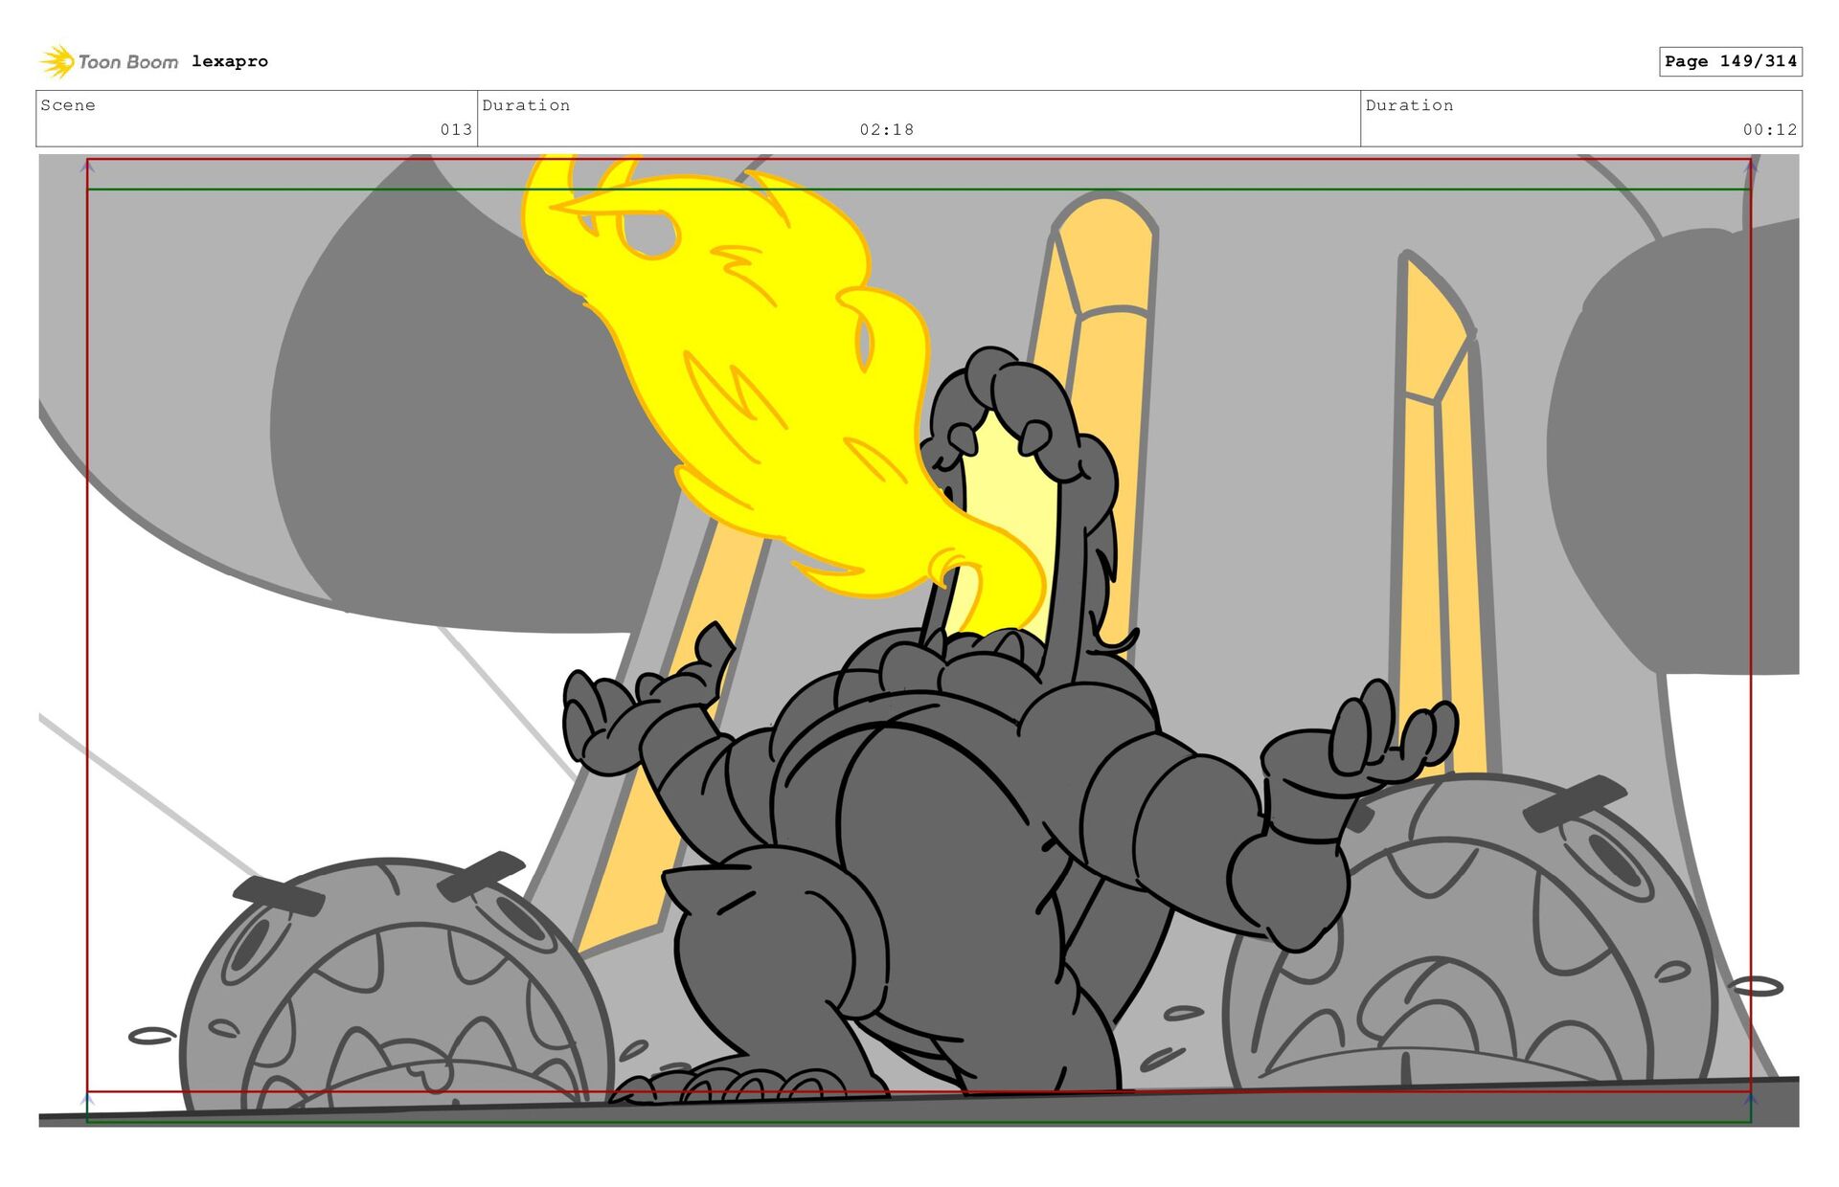1839x1187 pixels.
Task: Select the duration value 00:12
Action: coord(1770,129)
